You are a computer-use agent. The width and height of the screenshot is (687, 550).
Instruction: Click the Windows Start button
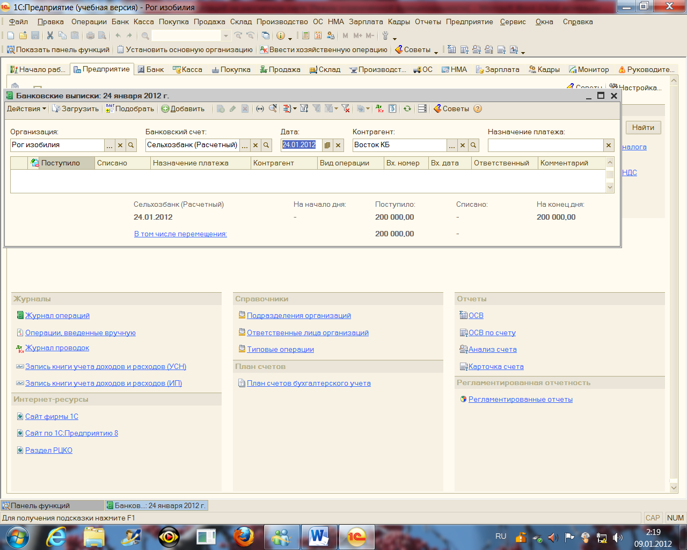(x=17, y=537)
